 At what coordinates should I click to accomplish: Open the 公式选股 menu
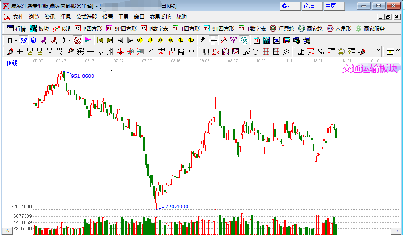tap(87, 17)
